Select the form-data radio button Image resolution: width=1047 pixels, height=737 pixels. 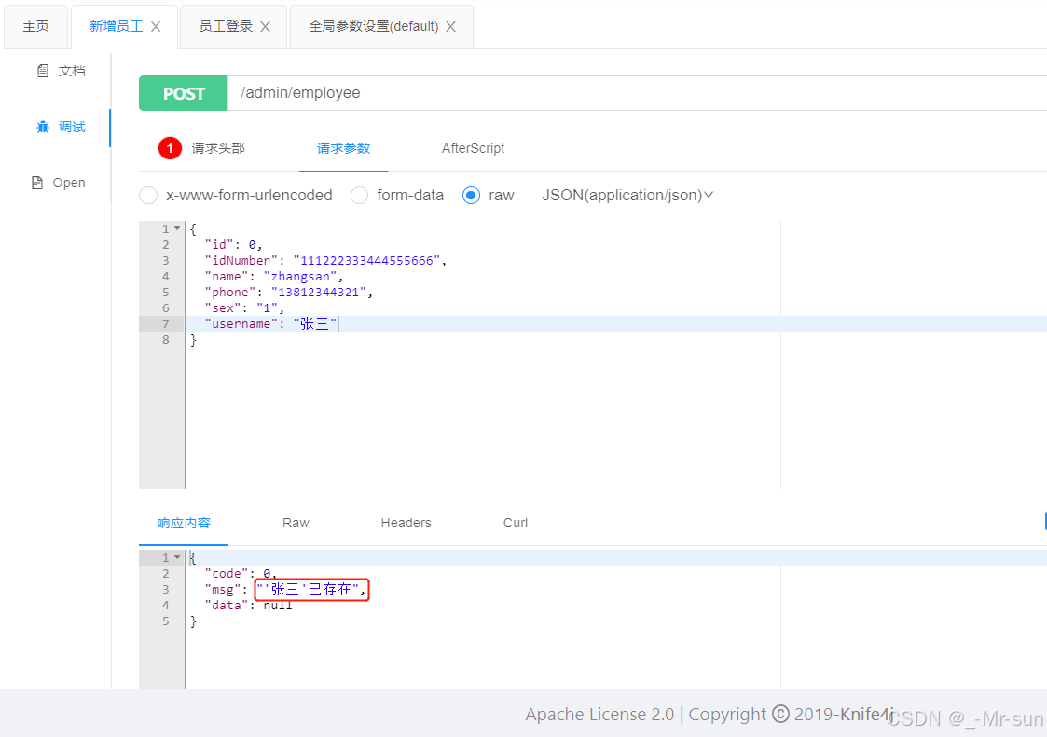(x=359, y=195)
